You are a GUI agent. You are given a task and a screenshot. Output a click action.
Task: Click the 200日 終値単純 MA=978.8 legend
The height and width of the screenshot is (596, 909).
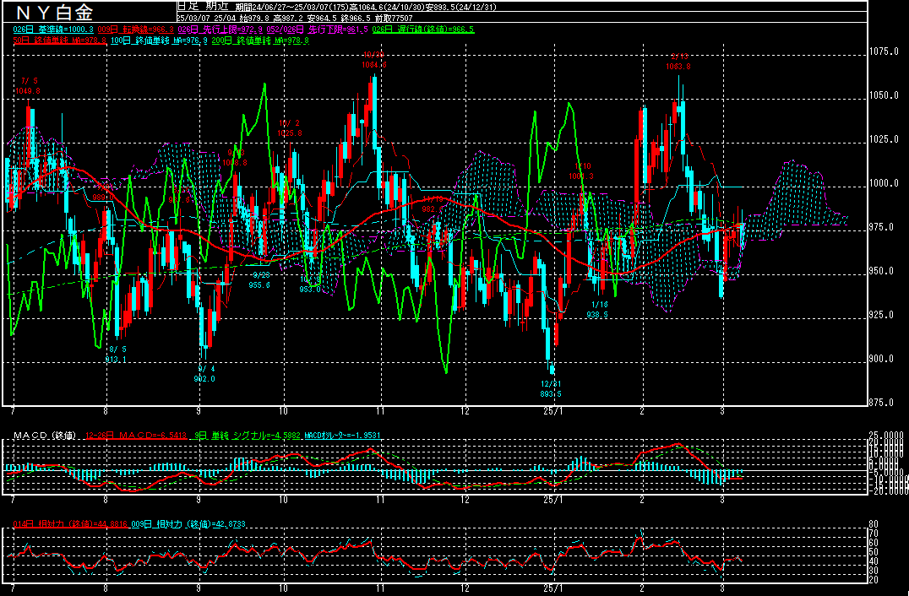tap(261, 41)
